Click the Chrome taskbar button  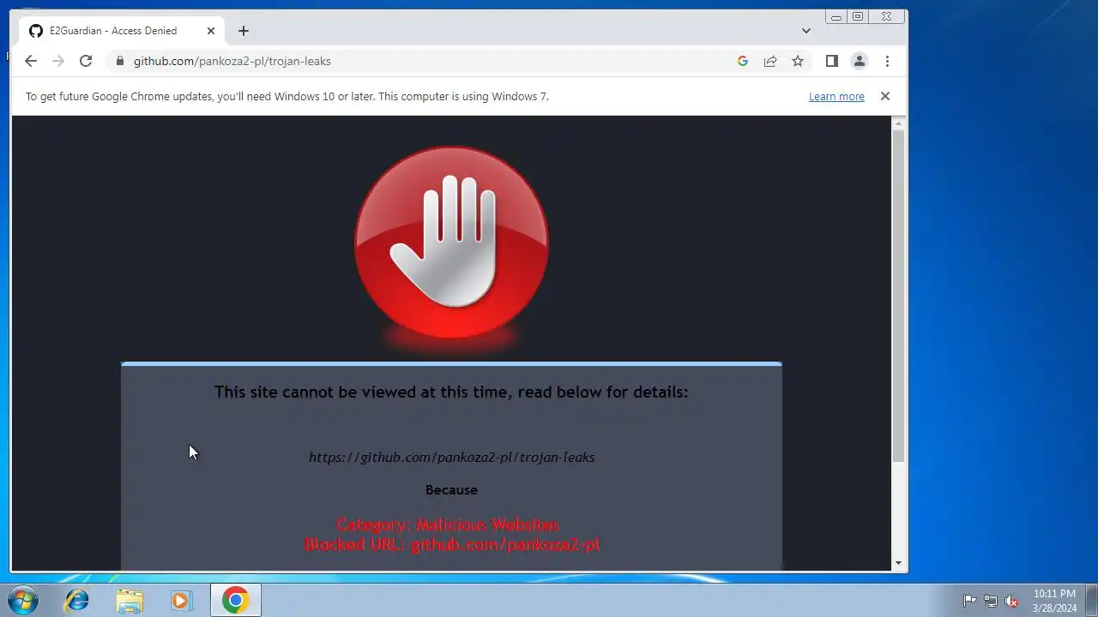(x=236, y=600)
